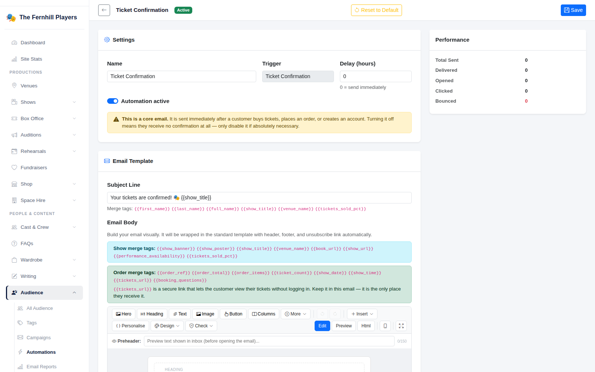Click the Subject Line field

259,198
